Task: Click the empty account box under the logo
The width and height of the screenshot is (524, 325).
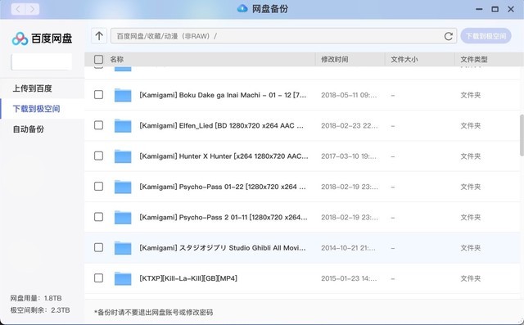Action: [42, 61]
